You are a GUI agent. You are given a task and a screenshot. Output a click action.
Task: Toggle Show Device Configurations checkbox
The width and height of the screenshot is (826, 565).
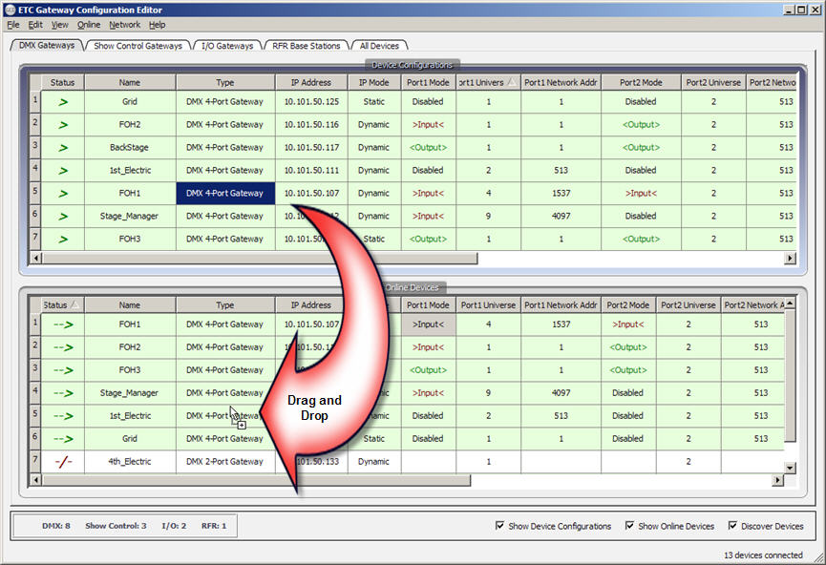500,526
